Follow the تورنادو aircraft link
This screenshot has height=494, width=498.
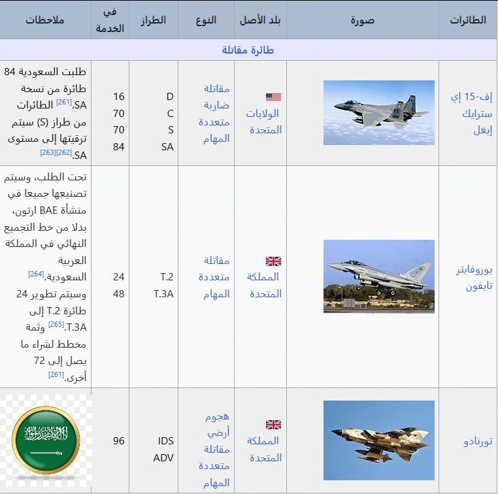pyautogui.click(x=475, y=441)
